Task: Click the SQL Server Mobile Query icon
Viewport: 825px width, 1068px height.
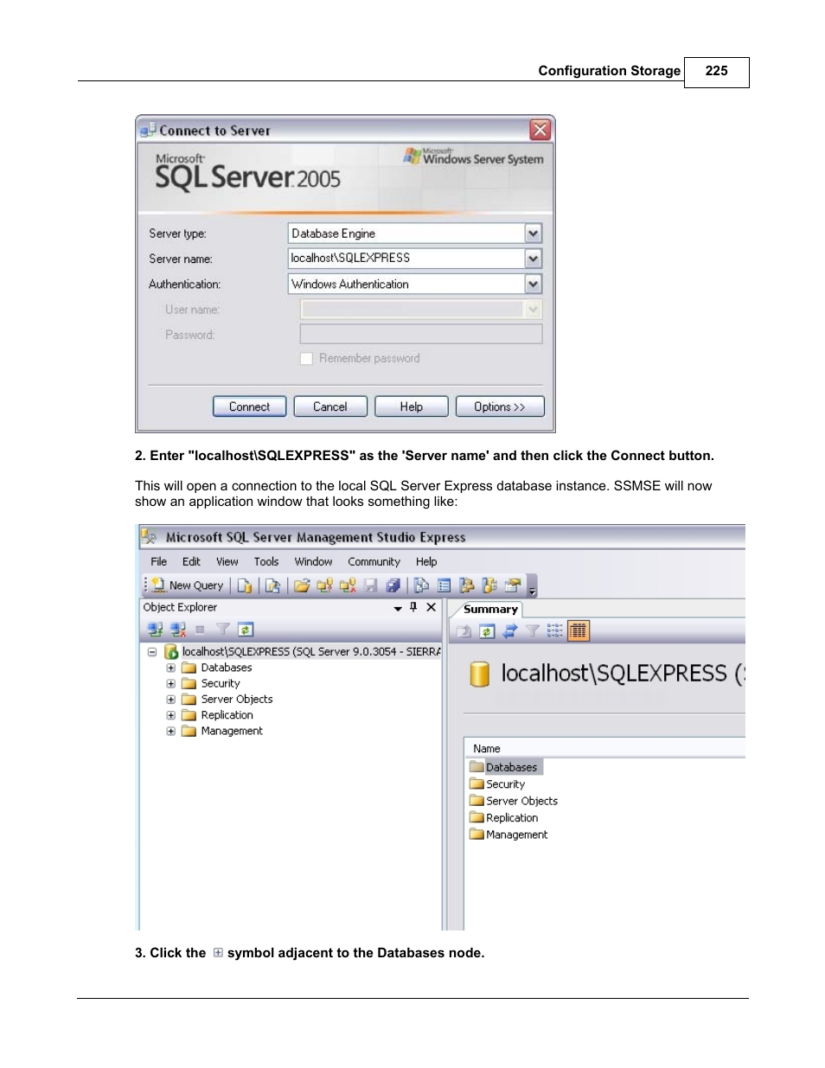Action: click(272, 585)
